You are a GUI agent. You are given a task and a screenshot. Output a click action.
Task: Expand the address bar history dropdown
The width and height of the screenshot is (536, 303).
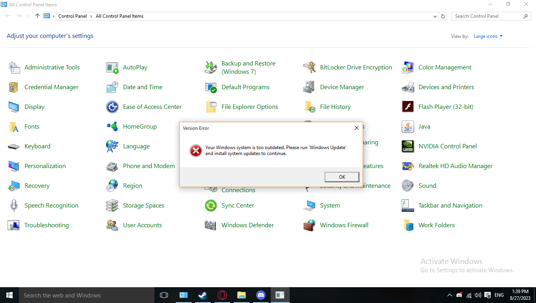(435, 16)
